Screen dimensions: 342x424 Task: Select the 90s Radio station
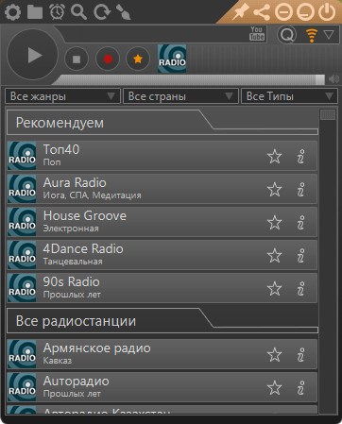(162, 288)
